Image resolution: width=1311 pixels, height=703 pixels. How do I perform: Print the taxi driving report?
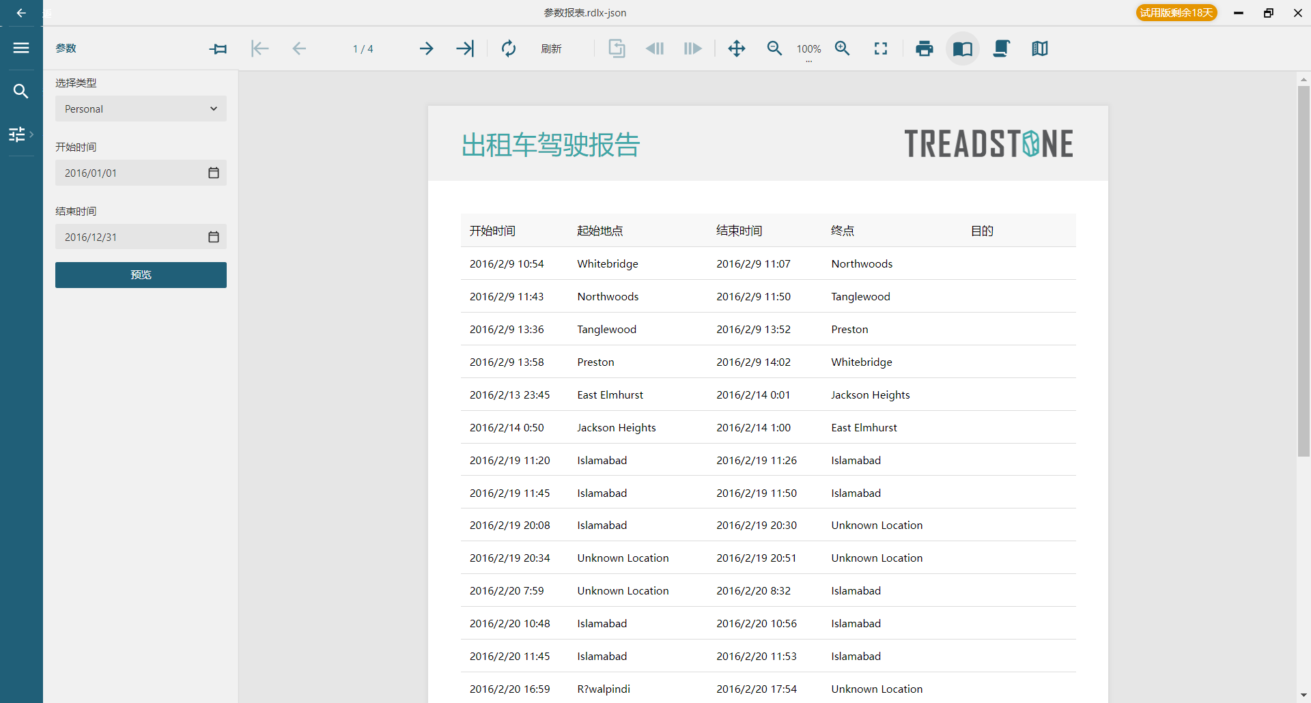(x=924, y=48)
